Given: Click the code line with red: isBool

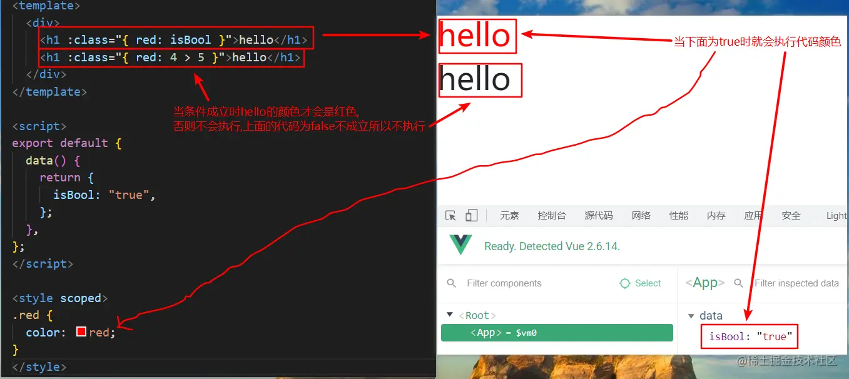Looking at the screenshot, I should click(x=174, y=40).
